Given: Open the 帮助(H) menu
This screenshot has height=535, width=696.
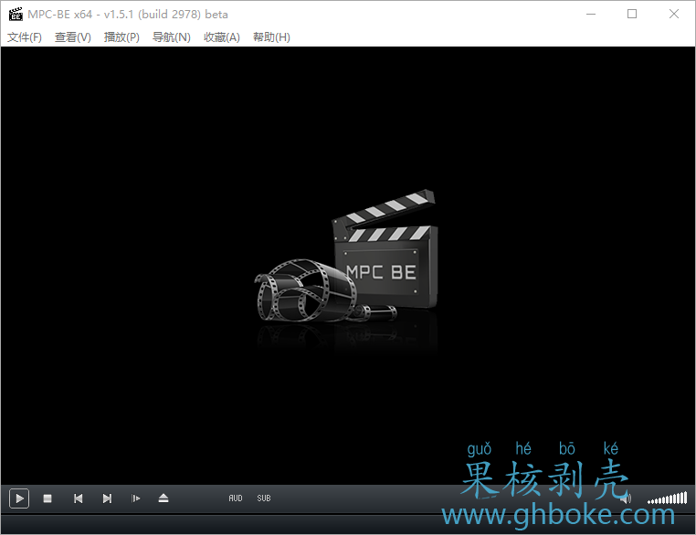Looking at the screenshot, I should pos(271,37).
